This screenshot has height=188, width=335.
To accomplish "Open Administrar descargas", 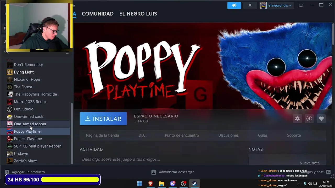I will tap(173, 172).
